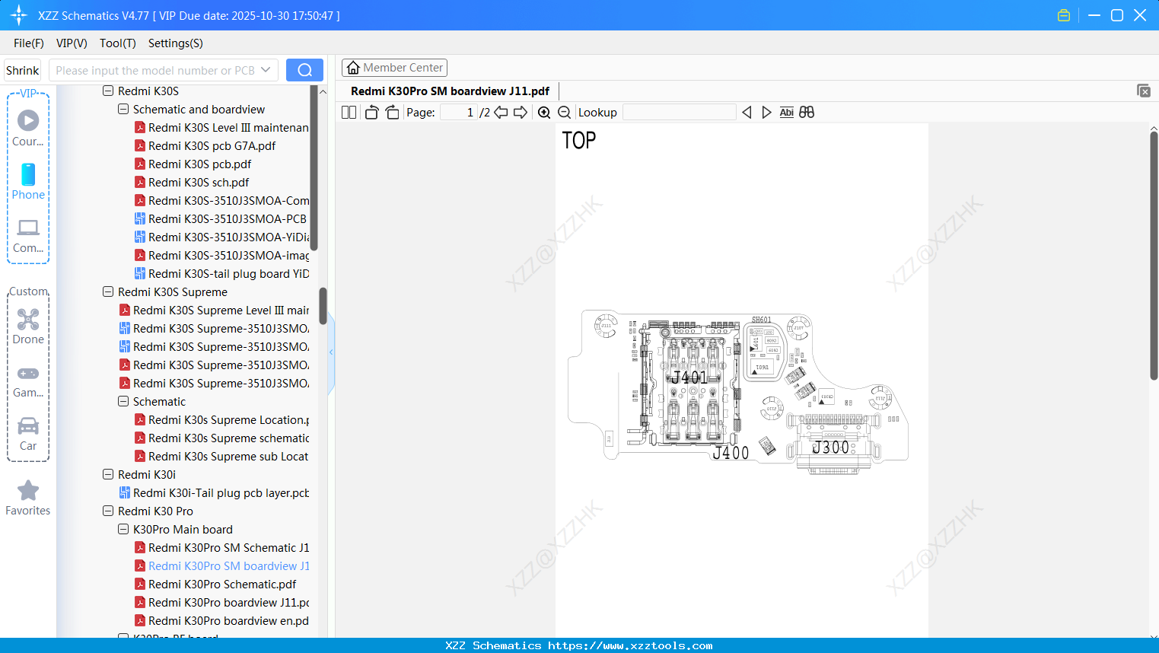
Task: Switch to two-page side-by-side view
Action: pyautogui.click(x=349, y=113)
